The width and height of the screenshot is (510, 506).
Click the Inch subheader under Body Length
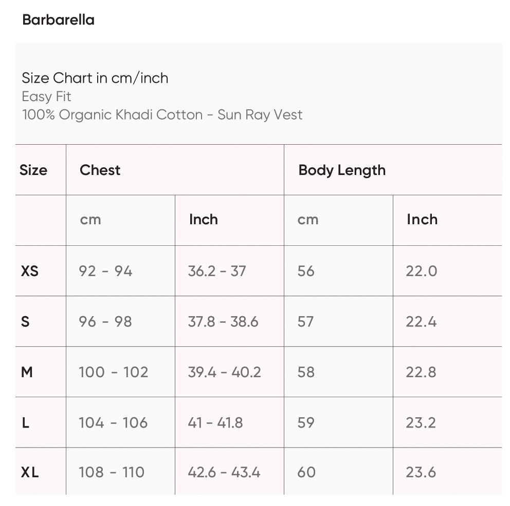[422, 220]
